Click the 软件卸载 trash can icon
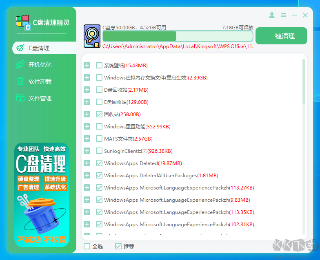This screenshot has width=320, height=260. point(20,82)
